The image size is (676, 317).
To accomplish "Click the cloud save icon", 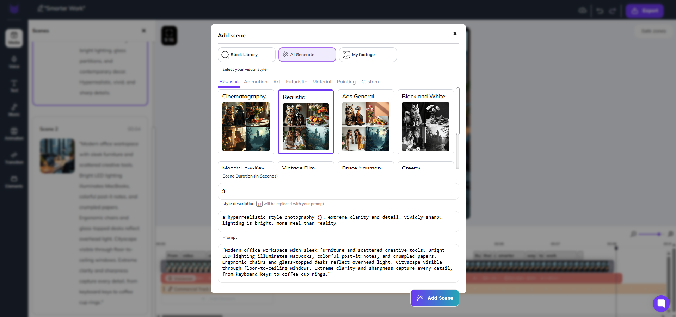I will tap(583, 11).
